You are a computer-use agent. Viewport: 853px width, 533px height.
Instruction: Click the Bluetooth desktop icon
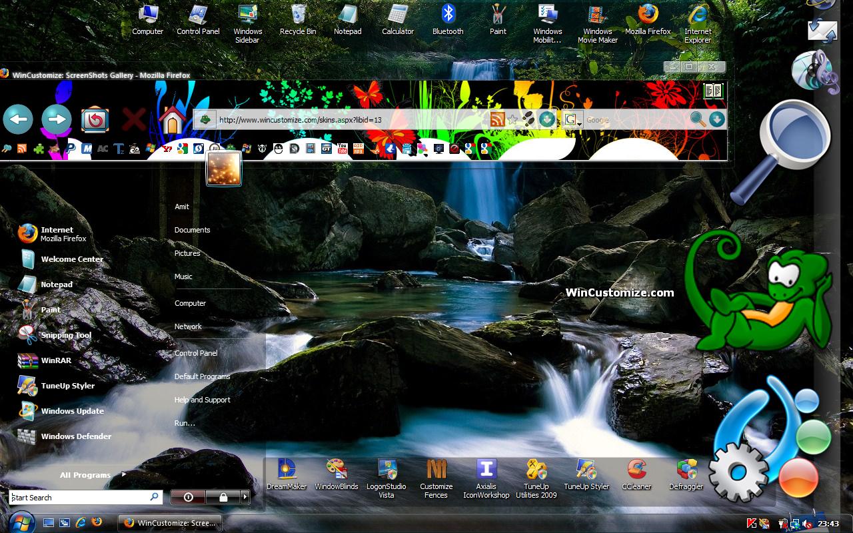click(x=448, y=20)
